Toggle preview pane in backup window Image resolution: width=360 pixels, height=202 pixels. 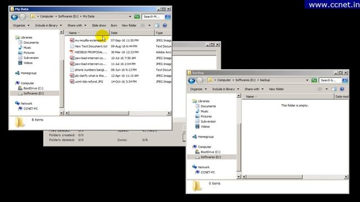[x=334, y=89]
